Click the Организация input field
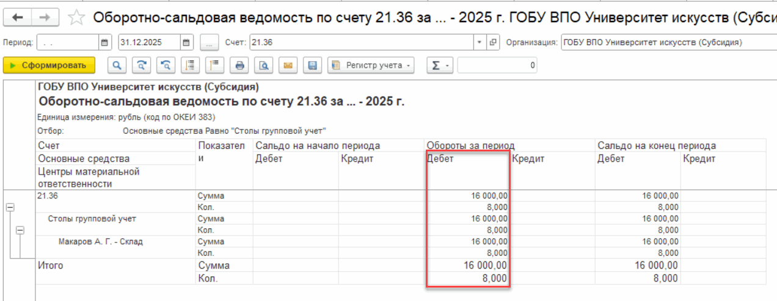This screenshot has height=301, width=777. point(666,43)
